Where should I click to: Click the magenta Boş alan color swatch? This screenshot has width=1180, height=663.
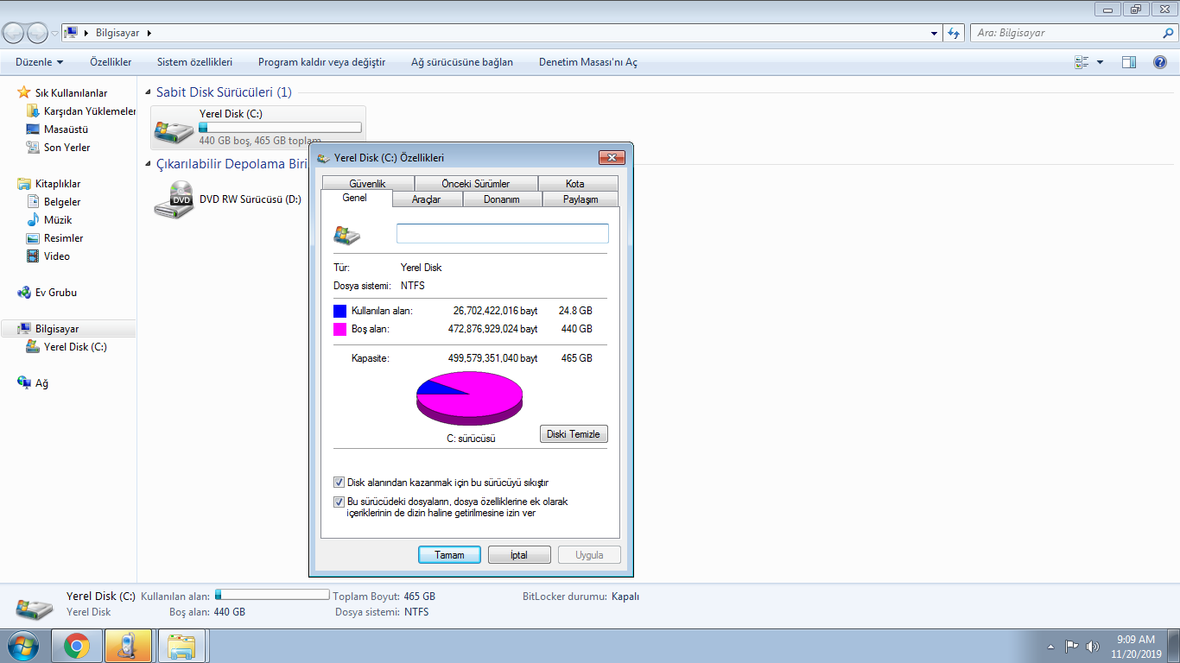339,329
